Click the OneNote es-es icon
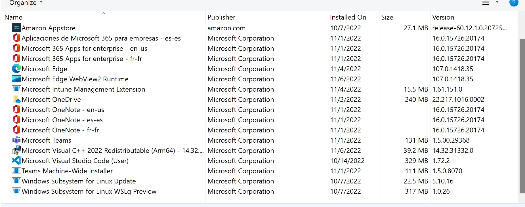 (16, 119)
